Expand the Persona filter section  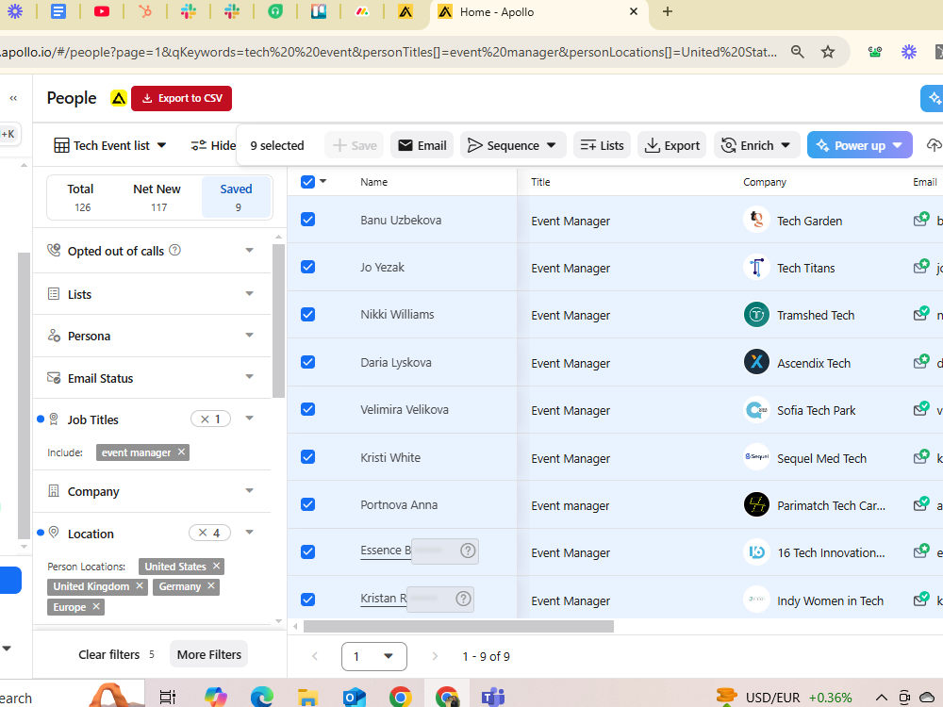250,335
